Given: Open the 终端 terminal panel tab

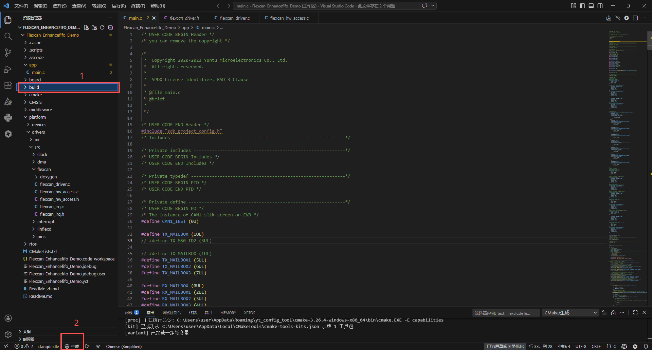Looking at the screenshot, I should point(193,313).
